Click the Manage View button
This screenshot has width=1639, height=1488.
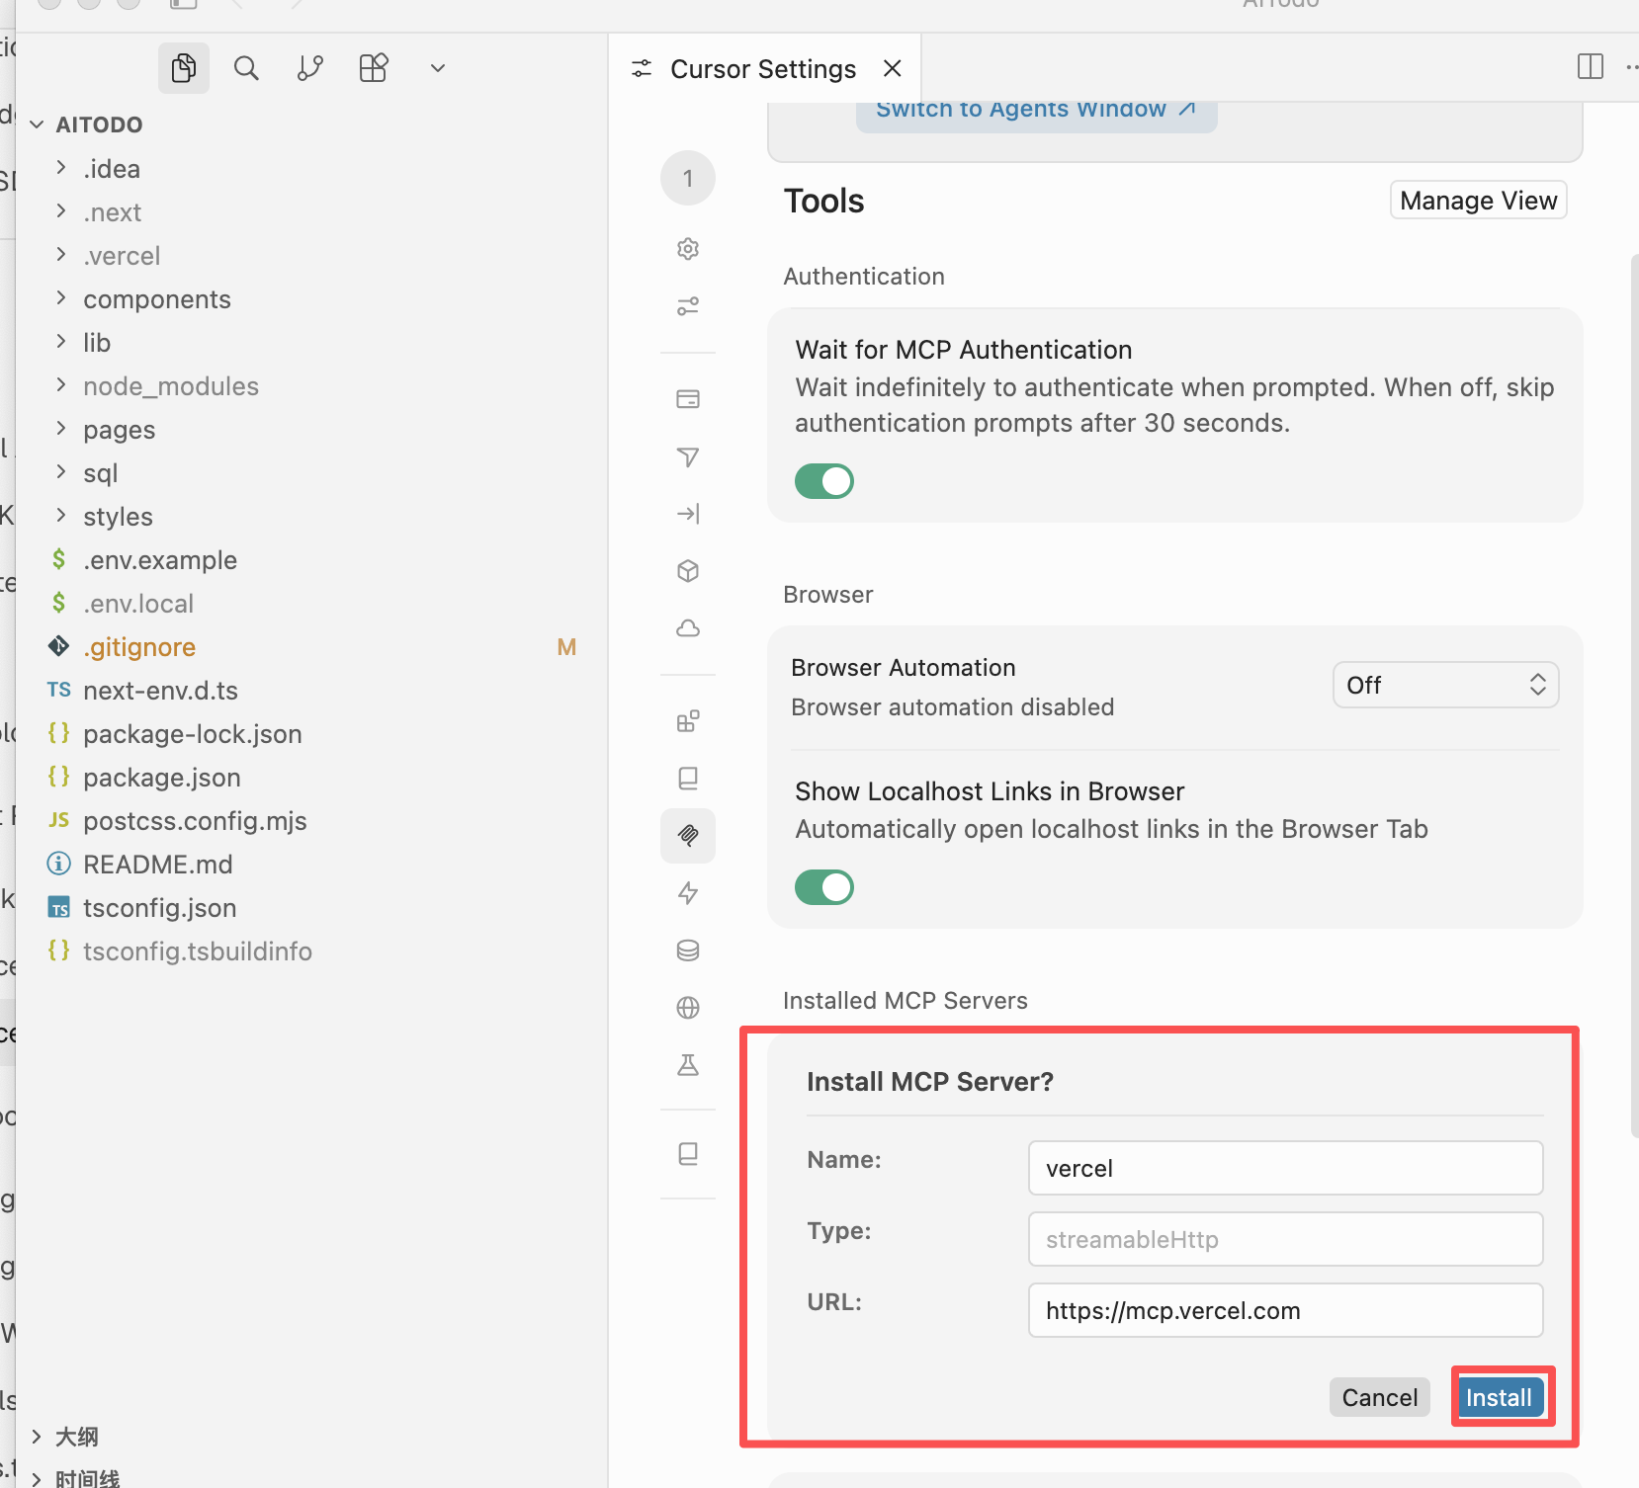point(1479,200)
